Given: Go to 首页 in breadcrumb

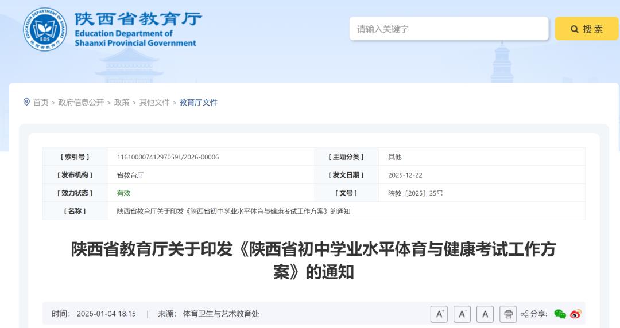Looking at the screenshot, I should 41,102.
